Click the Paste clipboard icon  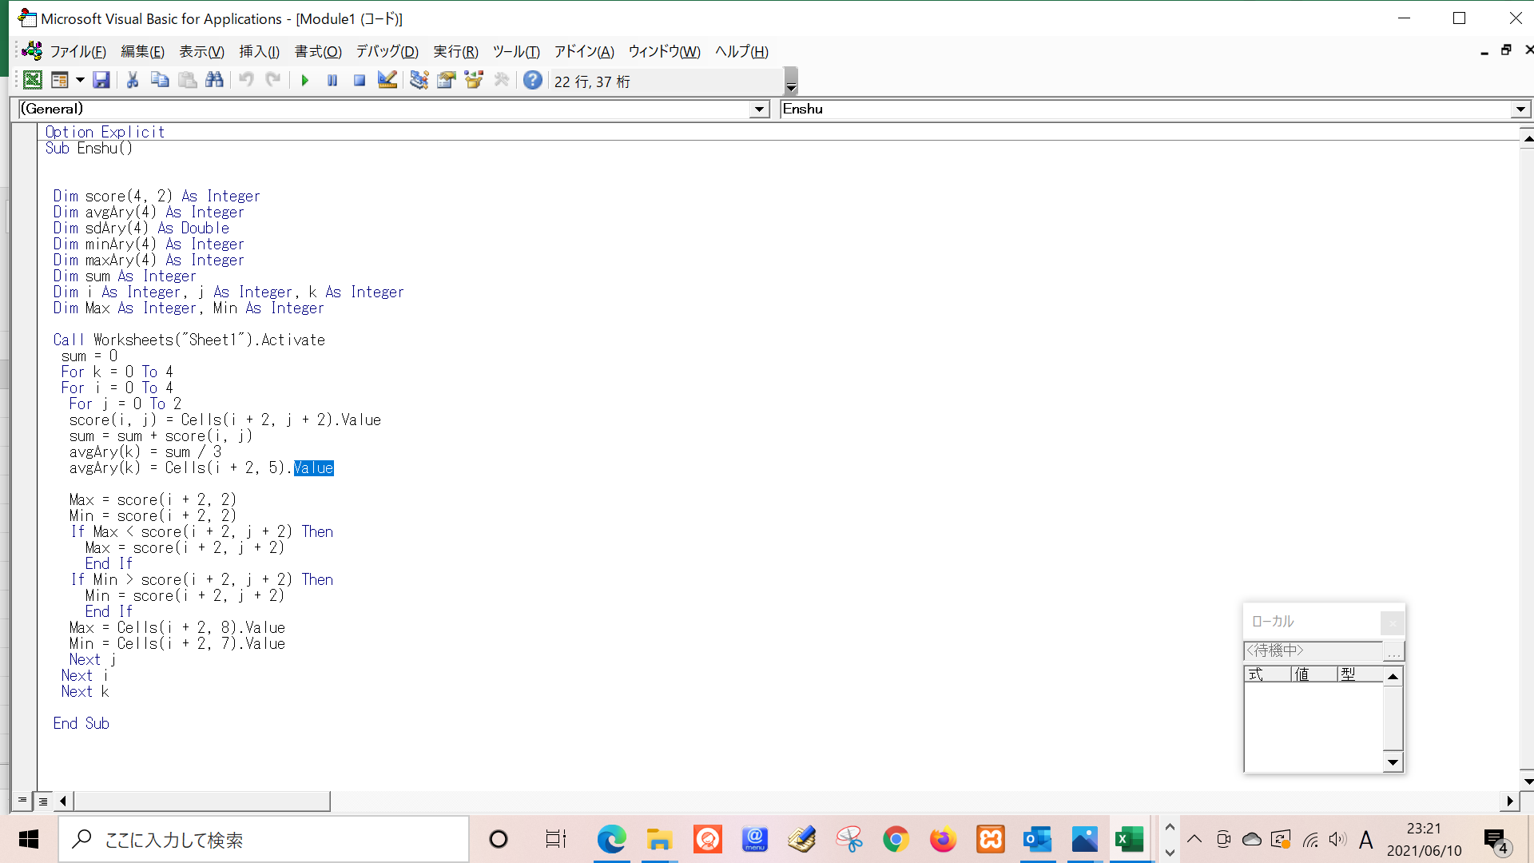coord(188,80)
